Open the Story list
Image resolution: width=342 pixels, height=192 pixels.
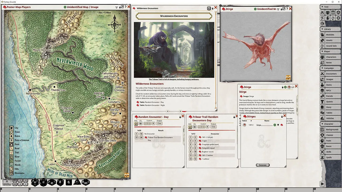click(x=333, y=107)
